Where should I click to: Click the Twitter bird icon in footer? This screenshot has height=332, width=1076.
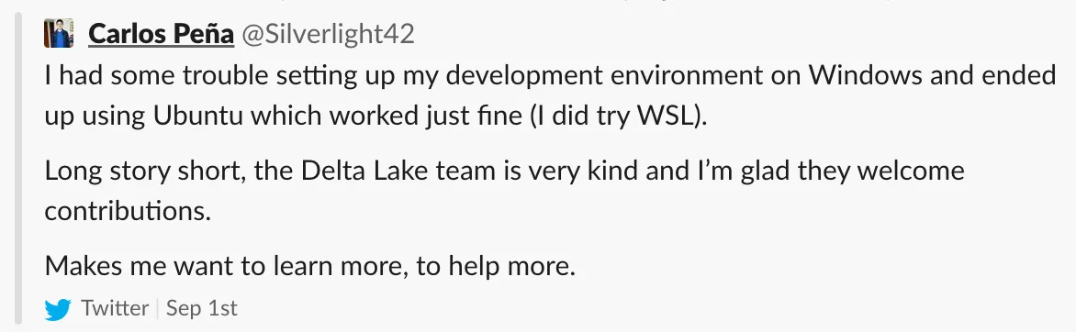pyautogui.click(x=58, y=310)
